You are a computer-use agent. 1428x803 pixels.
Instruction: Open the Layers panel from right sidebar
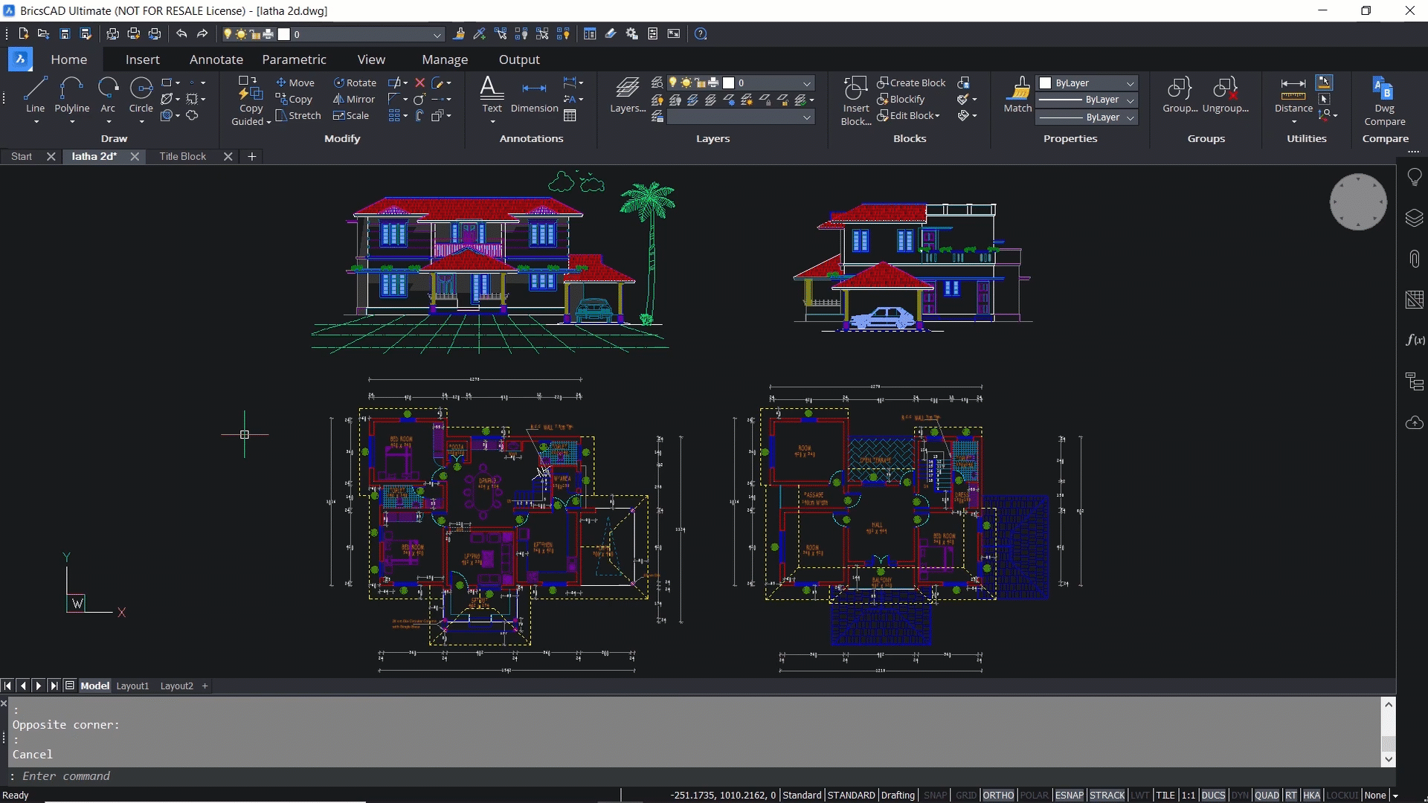[x=1414, y=218]
